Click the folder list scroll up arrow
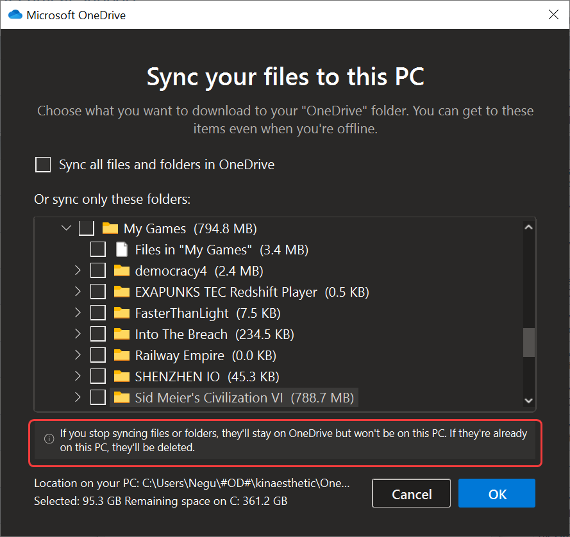The image size is (570, 537). click(529, 227)
